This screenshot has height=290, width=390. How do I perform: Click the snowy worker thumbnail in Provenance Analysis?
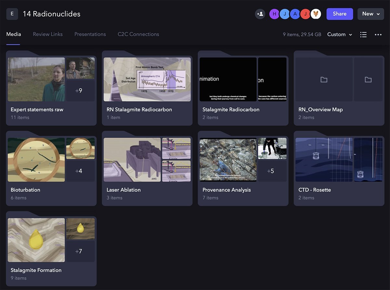[x=272, y=148]
